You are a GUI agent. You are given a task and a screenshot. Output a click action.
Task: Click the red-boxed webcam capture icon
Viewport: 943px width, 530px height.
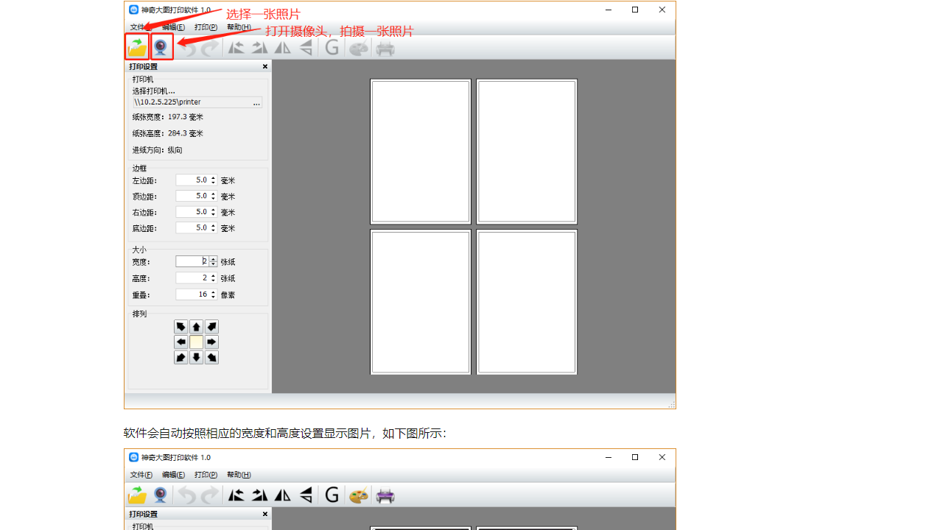(161, 47)
